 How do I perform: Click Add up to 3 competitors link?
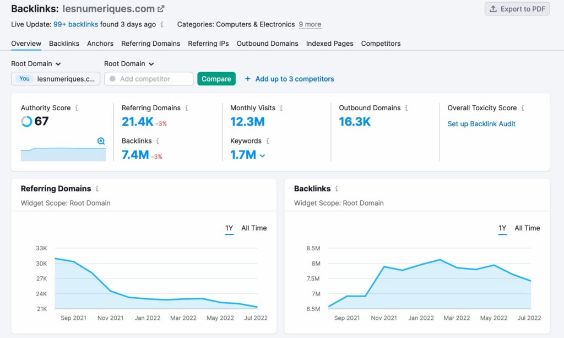click(x=295, y=79)
